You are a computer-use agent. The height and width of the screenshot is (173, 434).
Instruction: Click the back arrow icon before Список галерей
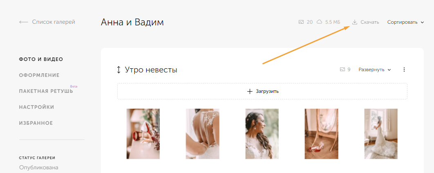pyautogui.click(x=24, y=22)
